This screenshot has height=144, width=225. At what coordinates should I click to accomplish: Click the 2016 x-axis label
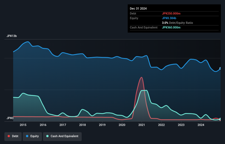point(43,125)
